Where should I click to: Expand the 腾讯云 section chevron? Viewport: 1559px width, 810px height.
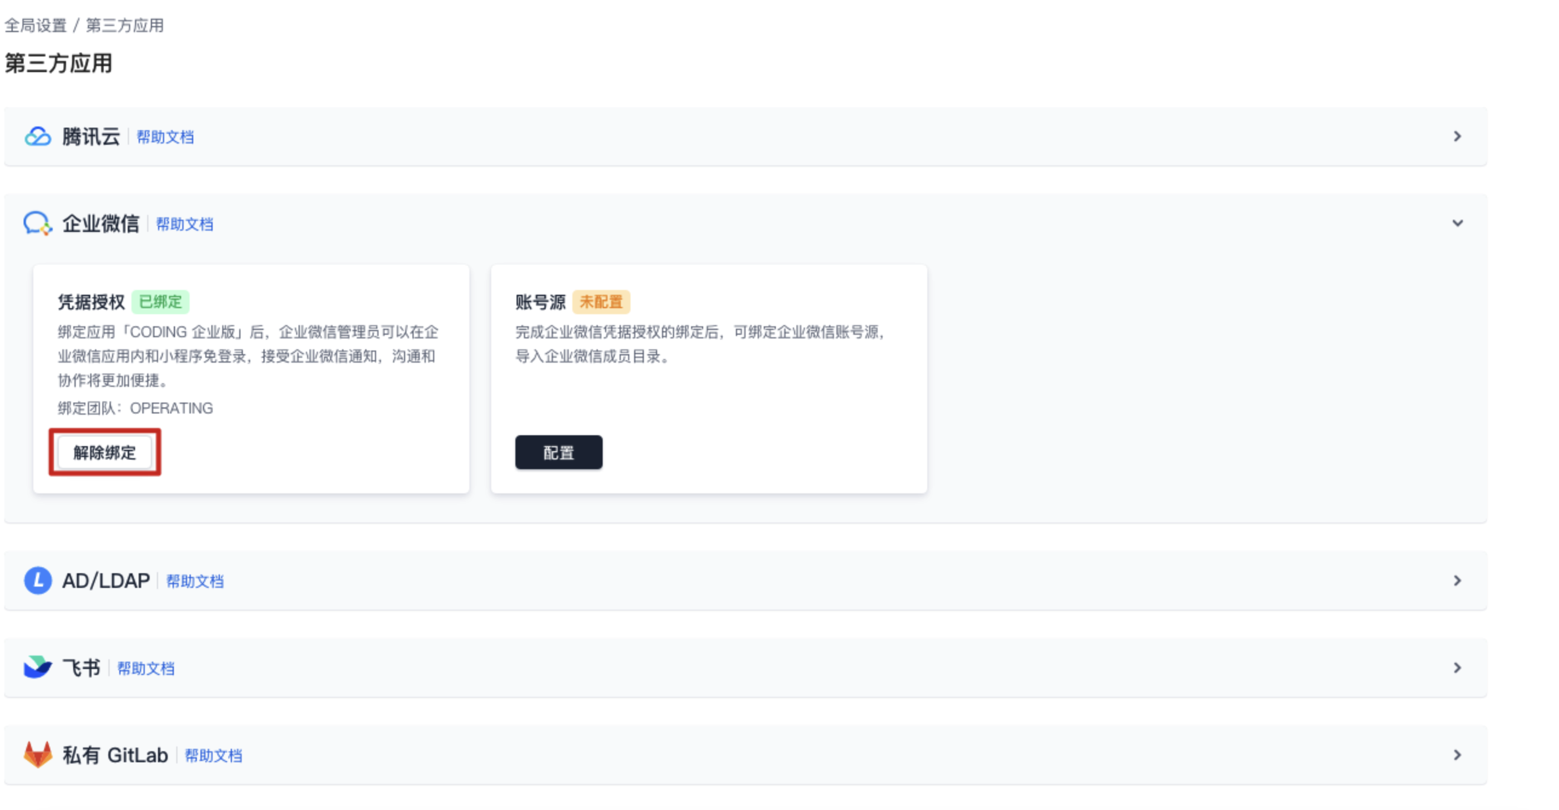(1457, 136)
